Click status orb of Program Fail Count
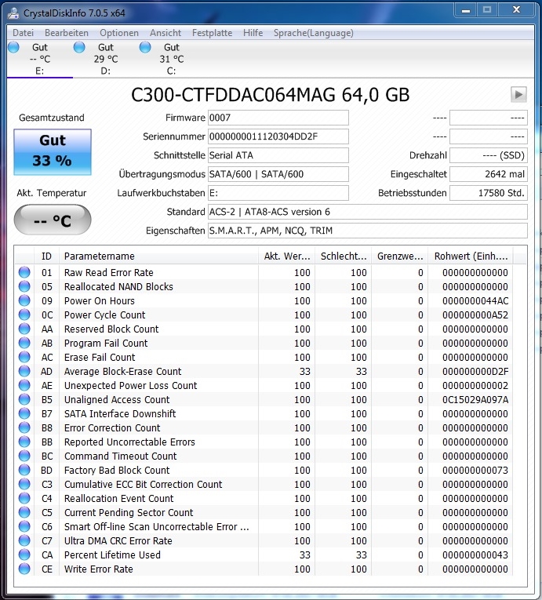 tap(24, 343)
